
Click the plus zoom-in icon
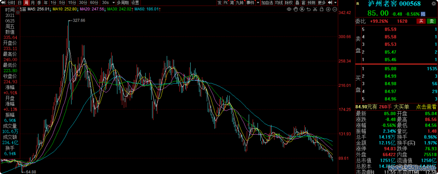tap(328, 9)
